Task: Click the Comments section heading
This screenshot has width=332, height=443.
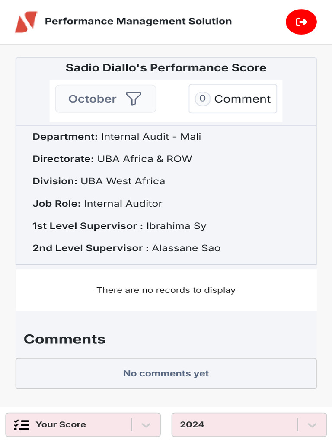Action: click(64, 339)
